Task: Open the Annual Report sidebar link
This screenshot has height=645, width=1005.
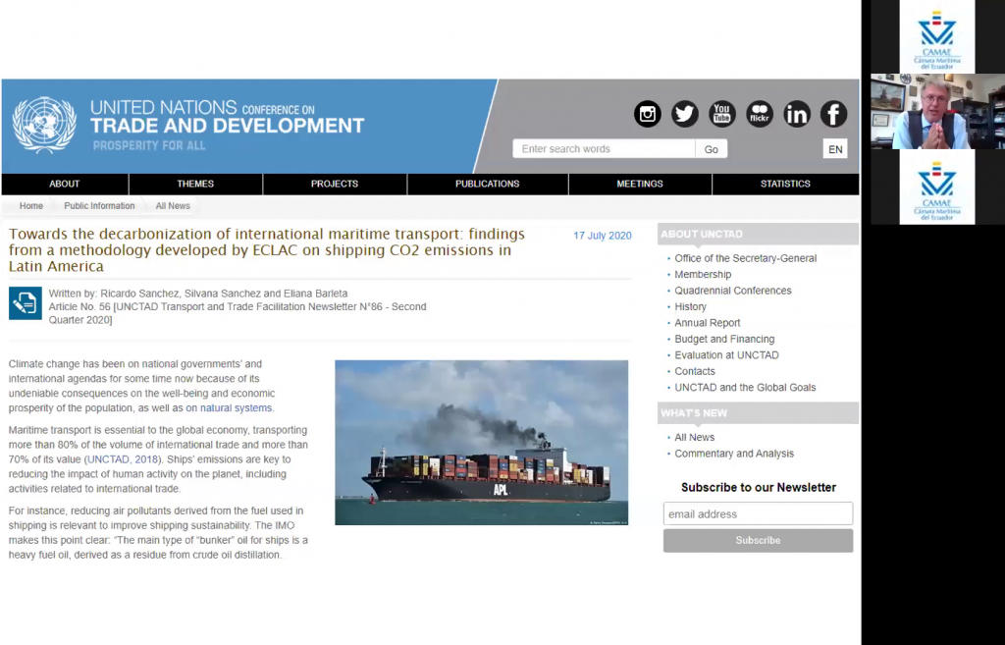Action: point(708,323)
